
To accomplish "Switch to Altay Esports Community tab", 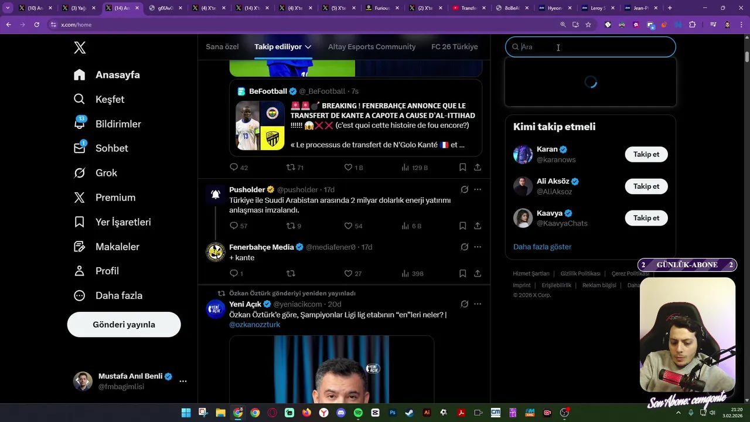I will pyautogui.click(x=371, y=47).
